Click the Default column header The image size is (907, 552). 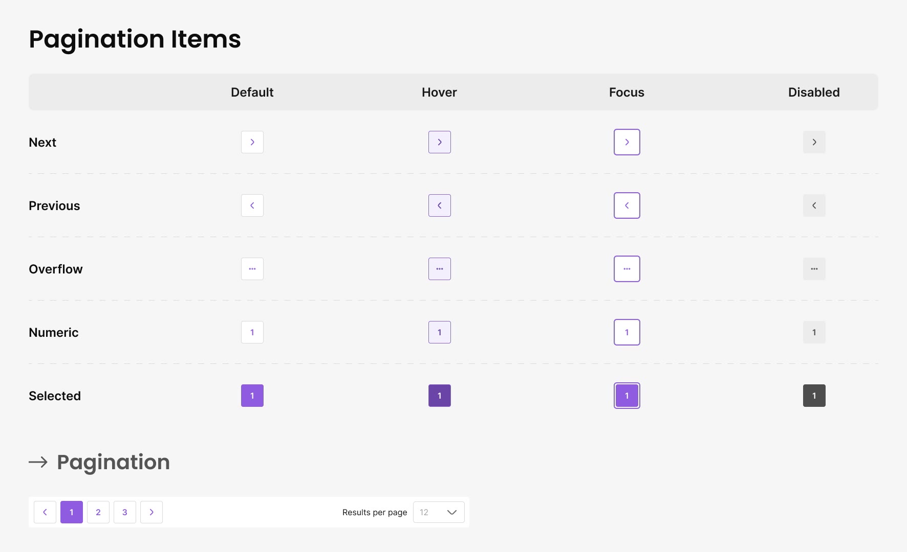tap(252, 92)
